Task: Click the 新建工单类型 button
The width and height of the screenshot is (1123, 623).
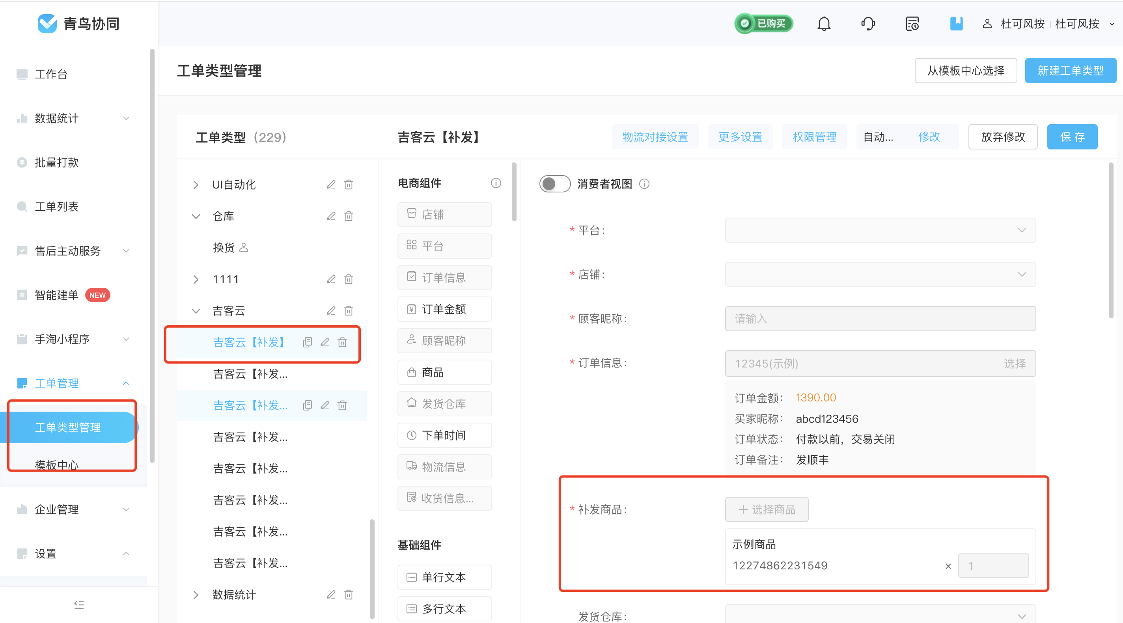Action: pyautogui.click(x=1070, y=71)
